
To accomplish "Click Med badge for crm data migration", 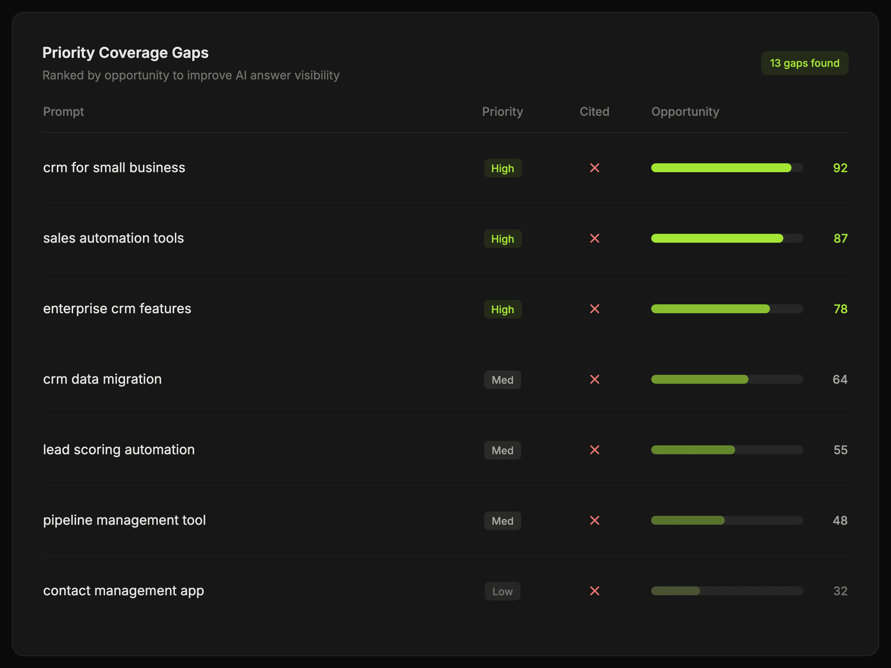I will pyautogui.click(x=502, y=380).
